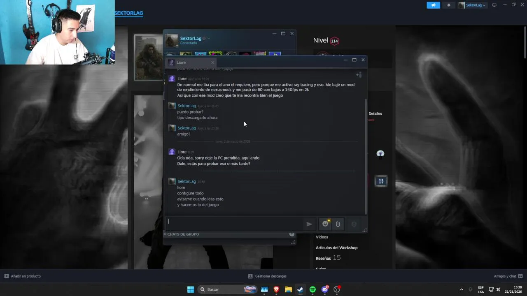Open the clock and date 13:38

pos(514,289)
